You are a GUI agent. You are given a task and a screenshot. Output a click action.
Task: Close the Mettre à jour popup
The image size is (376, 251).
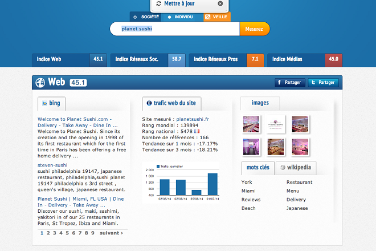220,3
